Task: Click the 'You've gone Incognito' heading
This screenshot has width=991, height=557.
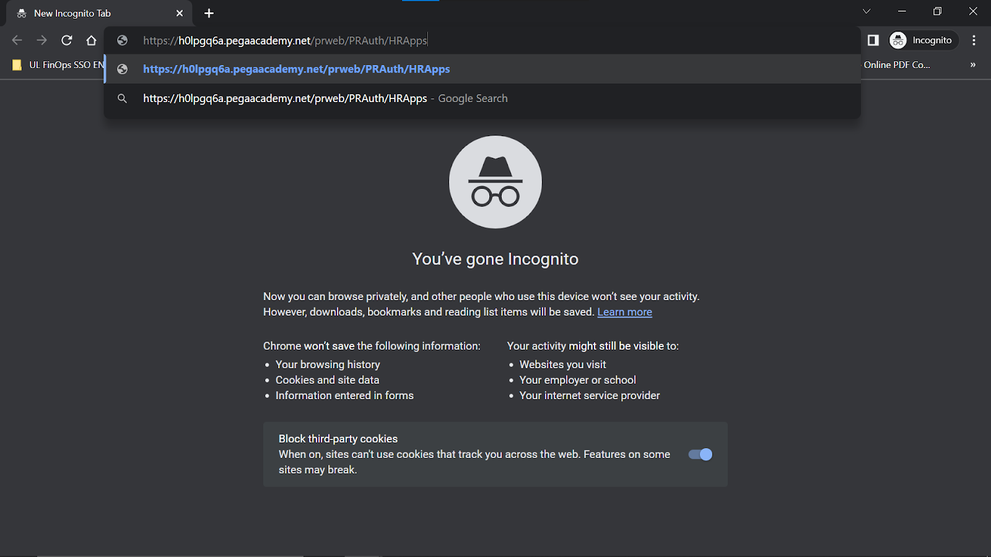Action: pyautogui.click(x=495, y=259)
